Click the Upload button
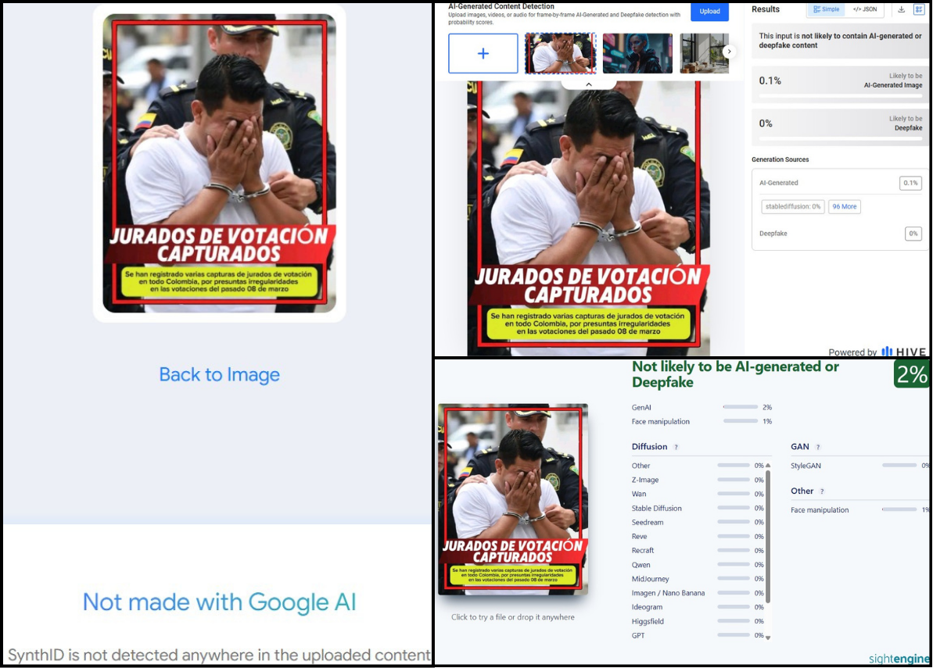Screen dimensions: 933x668 coord(709,11)
